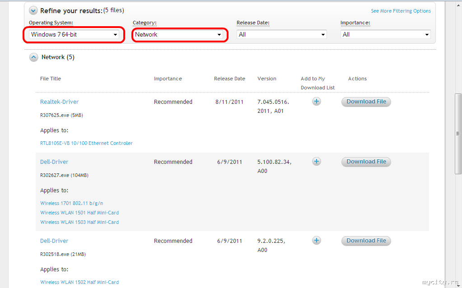Collapse the Network (5) group
This screenshot has height=288, width=462.
tap(33, 57)
